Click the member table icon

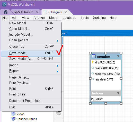click(x=94, y=56)
